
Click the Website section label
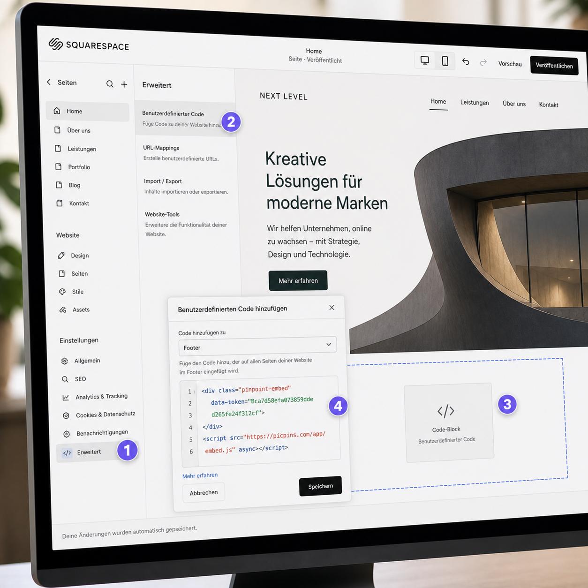tap(68, 235)
